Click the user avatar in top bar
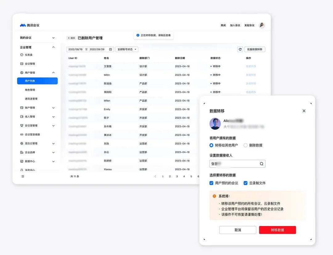 [x=262, y=25]
